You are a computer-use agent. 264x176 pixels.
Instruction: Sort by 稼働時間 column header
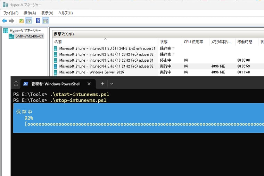point(247,42)
